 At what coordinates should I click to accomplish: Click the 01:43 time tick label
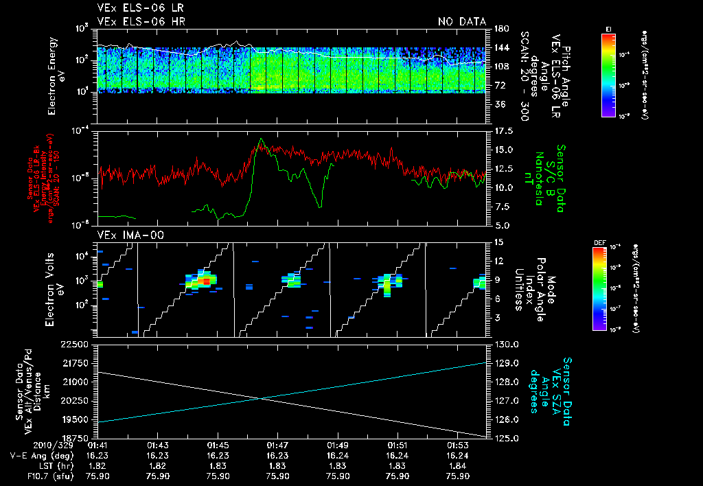[157, 445]
